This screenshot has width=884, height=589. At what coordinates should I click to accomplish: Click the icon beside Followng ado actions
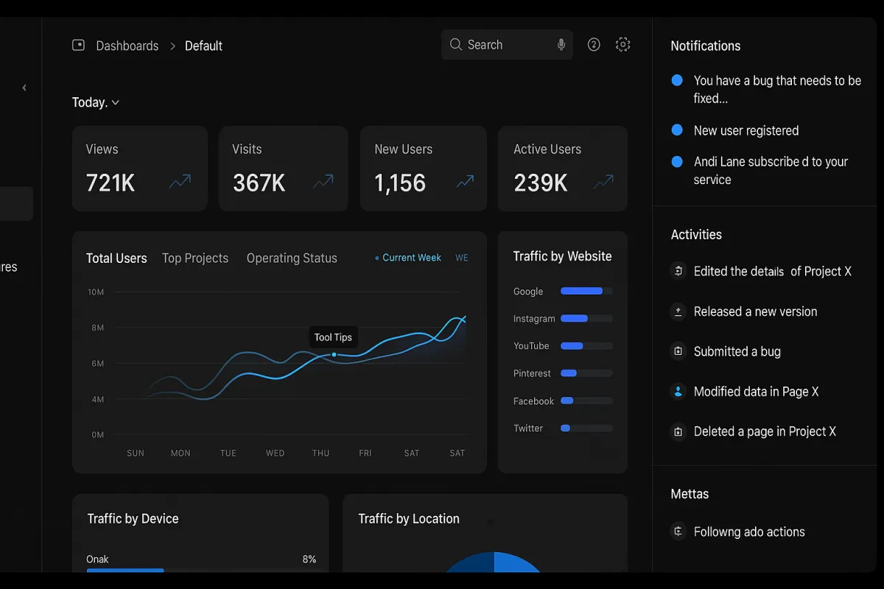(678, 531)
